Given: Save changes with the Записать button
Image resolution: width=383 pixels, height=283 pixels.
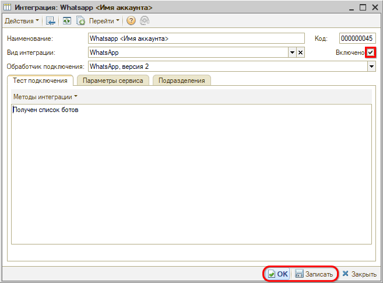Looking at the screenshot, I should pos(314,274).
